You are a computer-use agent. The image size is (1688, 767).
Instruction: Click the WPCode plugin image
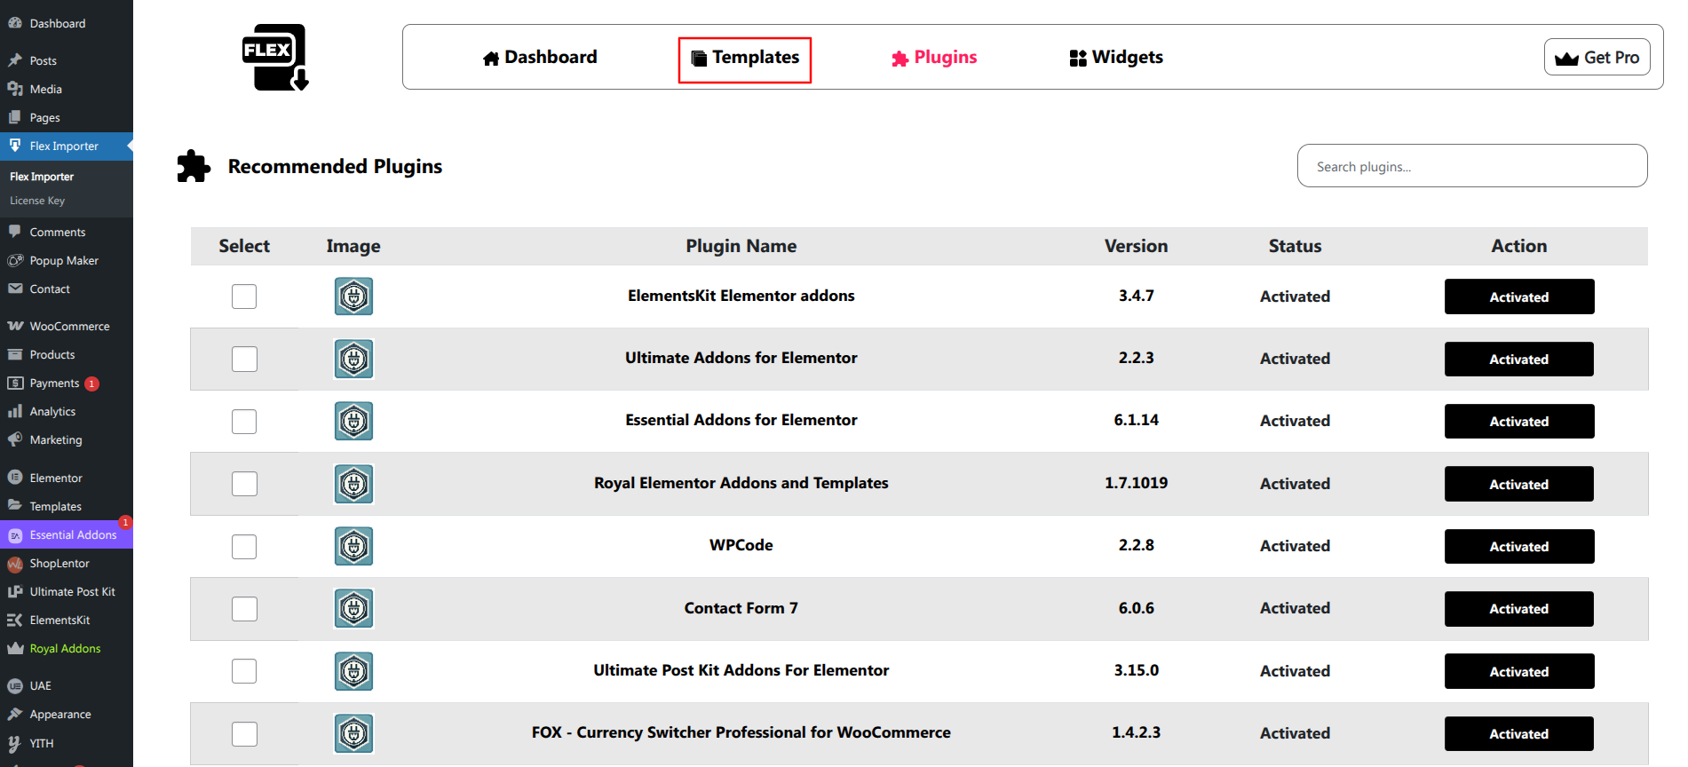coord(353,546)
